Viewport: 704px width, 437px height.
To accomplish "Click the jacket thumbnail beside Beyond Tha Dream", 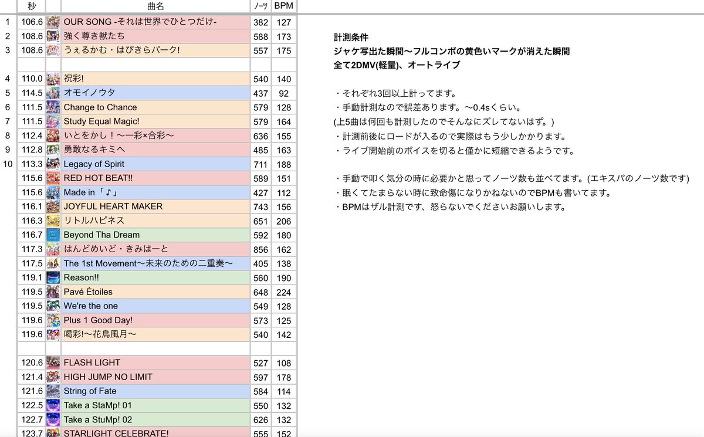I will (x=53, y=235).
